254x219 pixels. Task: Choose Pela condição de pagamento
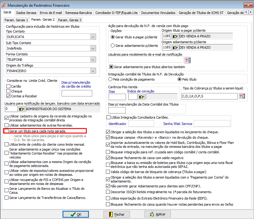[110, 79]
